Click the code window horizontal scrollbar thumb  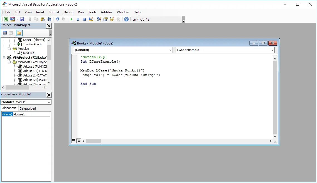(x=93, y=141)
